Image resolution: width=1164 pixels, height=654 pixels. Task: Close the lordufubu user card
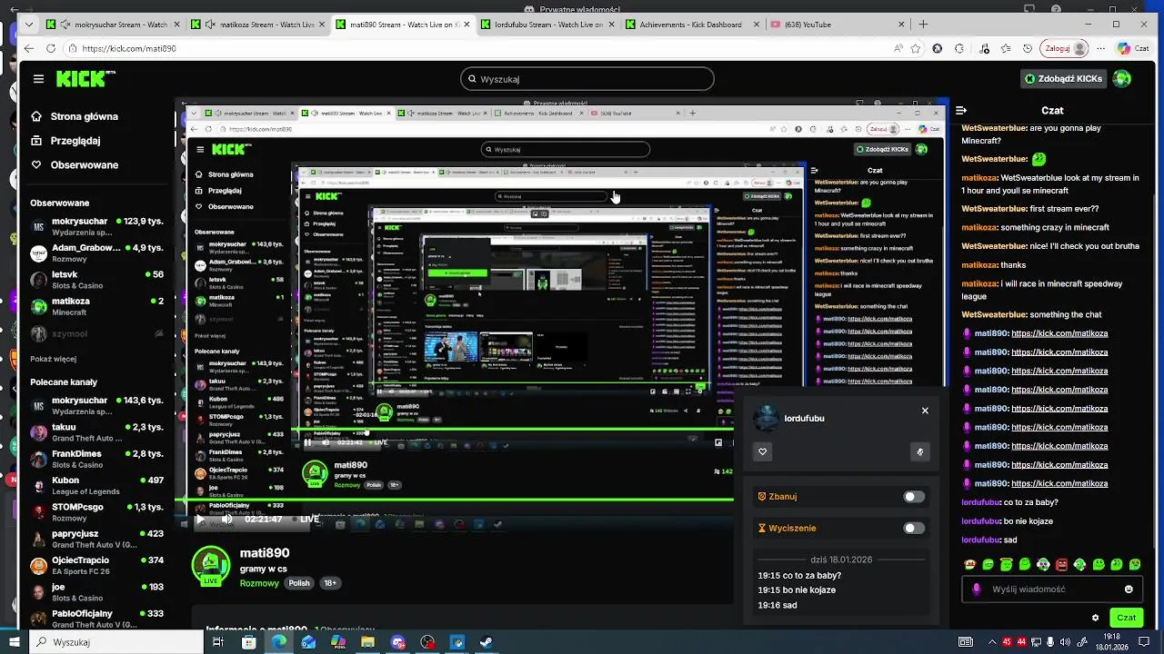pyautogui.click(x=925, y=411)
